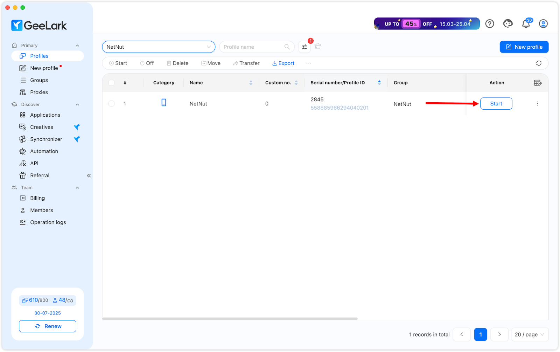Open the Profiles sidebar item
The image size is (560, 352).
48,56
